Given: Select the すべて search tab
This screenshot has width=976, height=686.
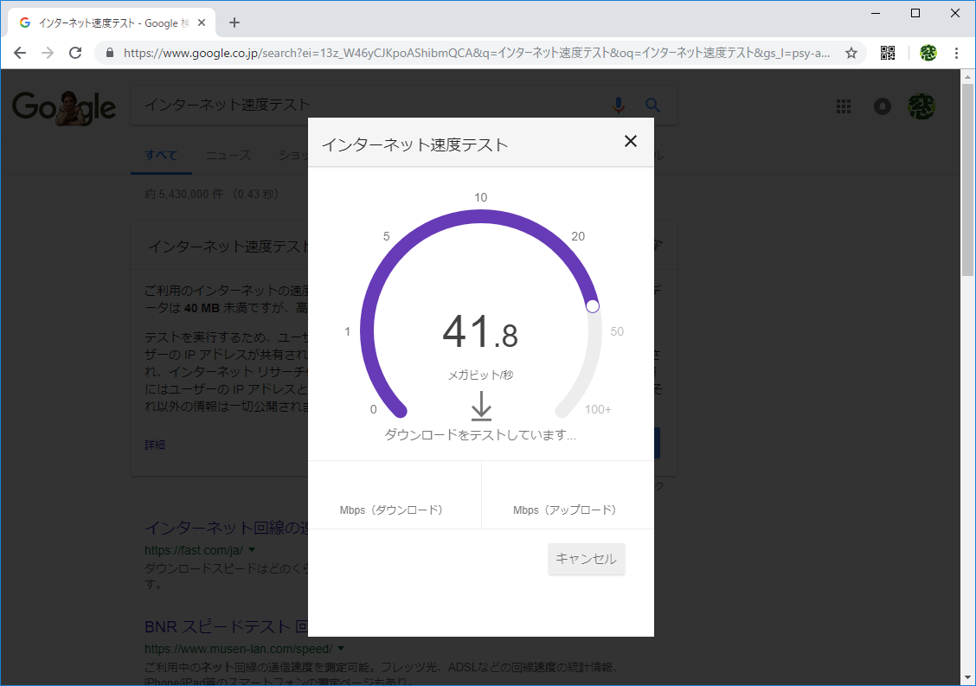Looking at the screenshot, I should 161,155.
